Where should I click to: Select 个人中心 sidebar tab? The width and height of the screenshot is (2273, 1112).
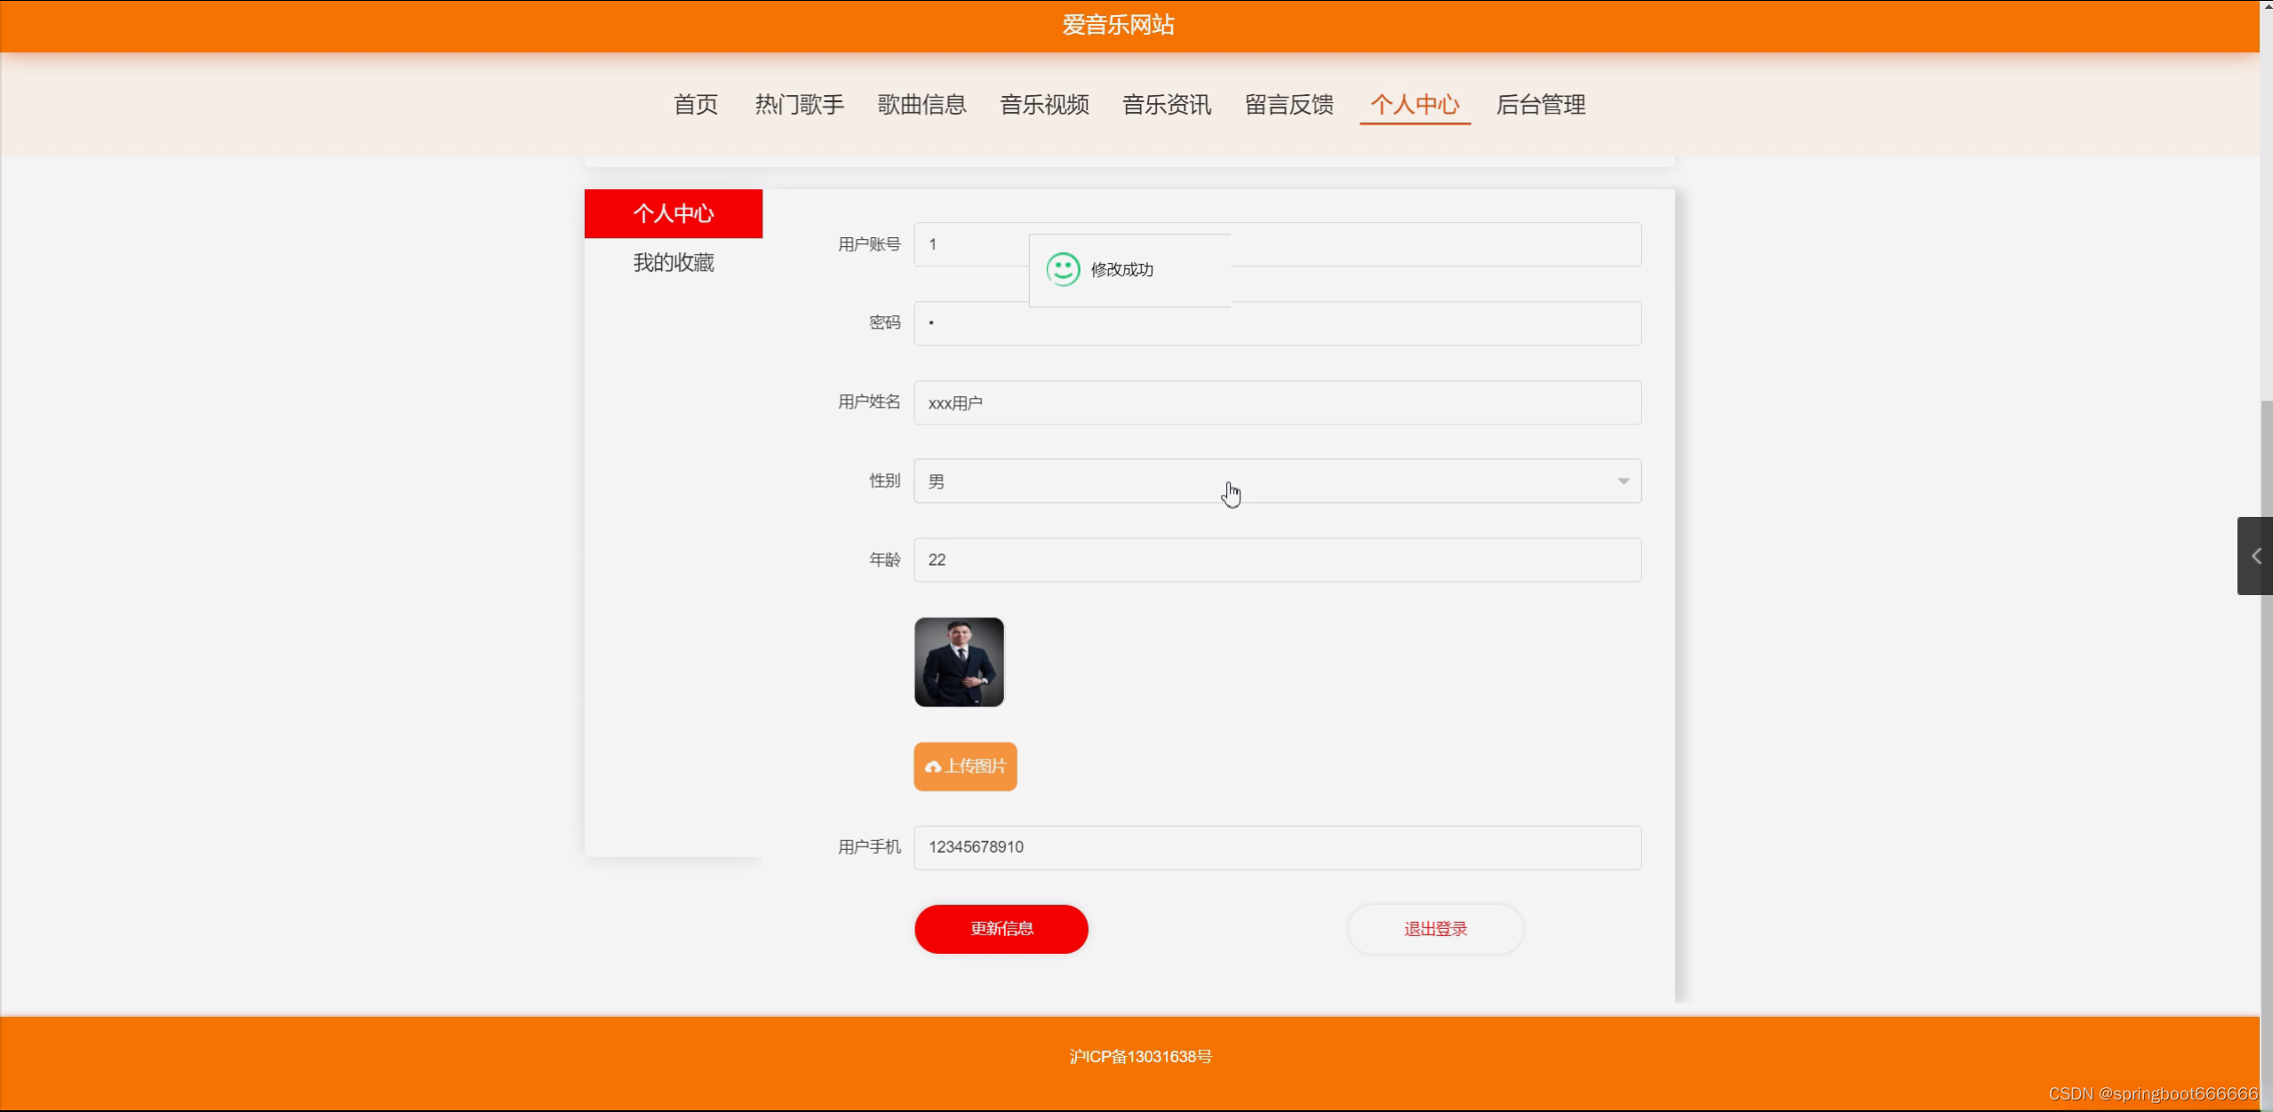pos(674,213)
